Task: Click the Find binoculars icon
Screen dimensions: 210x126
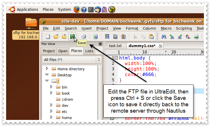Action: tap(164, 37)
